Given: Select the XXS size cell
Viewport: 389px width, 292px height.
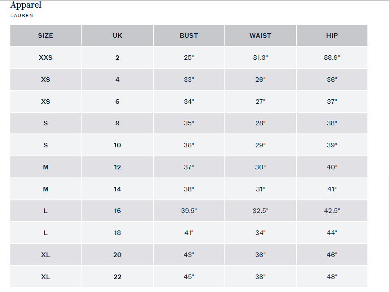Looking at the screenshot, I should pyautogui.click(x=45, y=58).
